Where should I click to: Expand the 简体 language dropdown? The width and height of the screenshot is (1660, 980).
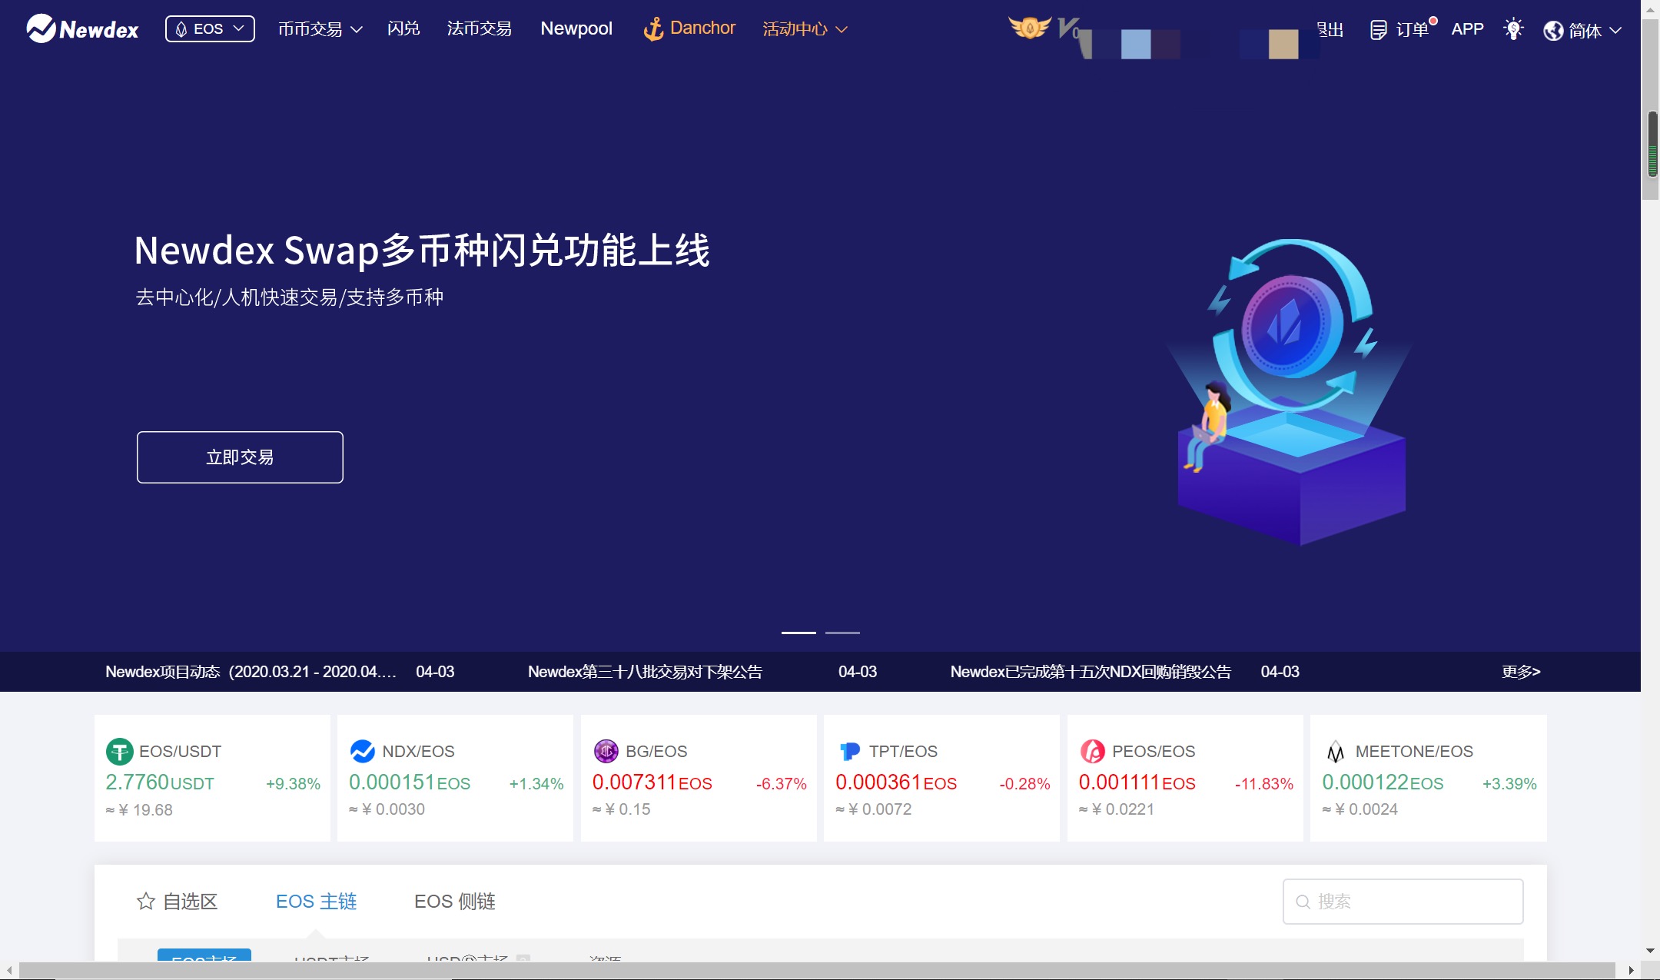pos(1595,31)
